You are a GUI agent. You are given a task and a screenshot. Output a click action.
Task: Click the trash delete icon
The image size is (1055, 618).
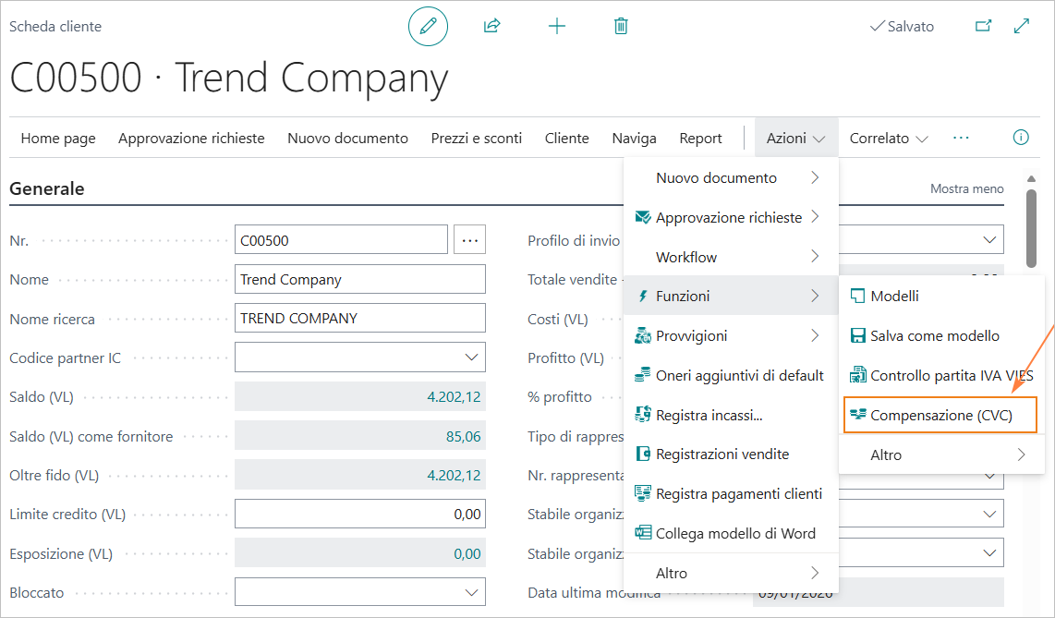621,27
